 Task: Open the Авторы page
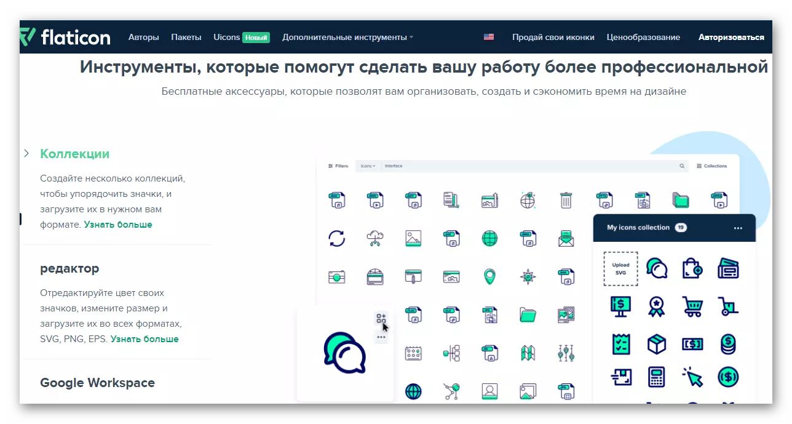pos(143,37)
